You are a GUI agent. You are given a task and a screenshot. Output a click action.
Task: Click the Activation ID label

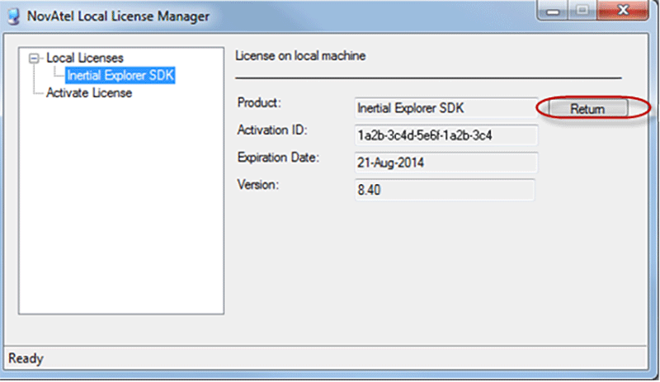tap(272, 130)
